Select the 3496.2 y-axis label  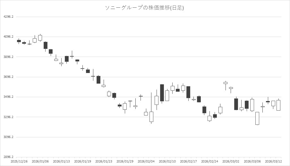8,97
